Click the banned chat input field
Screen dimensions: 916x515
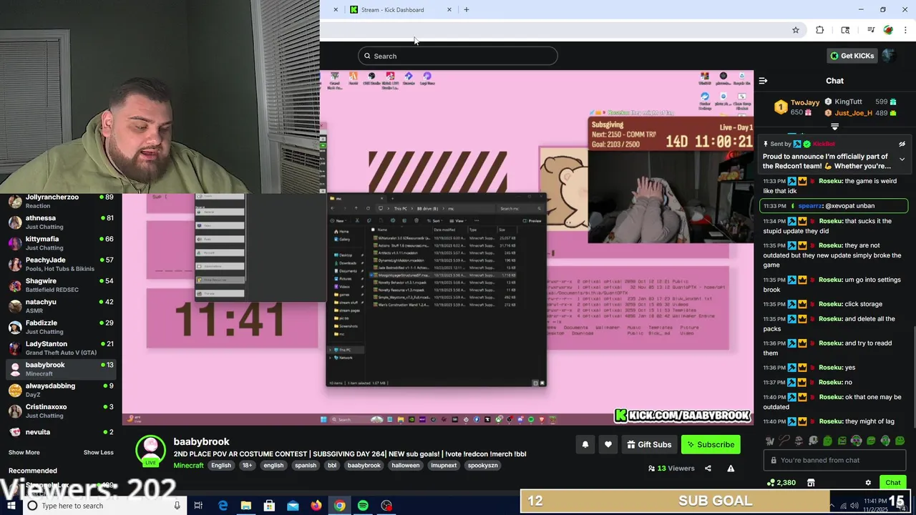coord(834,460)
